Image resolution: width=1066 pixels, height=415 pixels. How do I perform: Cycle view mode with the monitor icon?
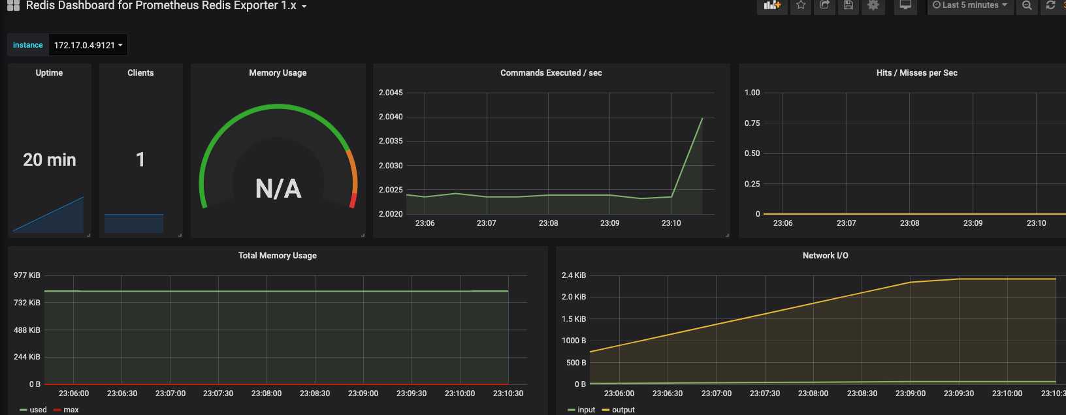[905, 6]
